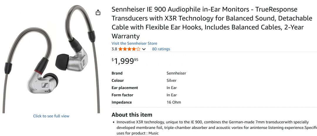This screenshot has height=136, width=317.
Task: Click the orange star rating icons
Action: click(129, 49)
